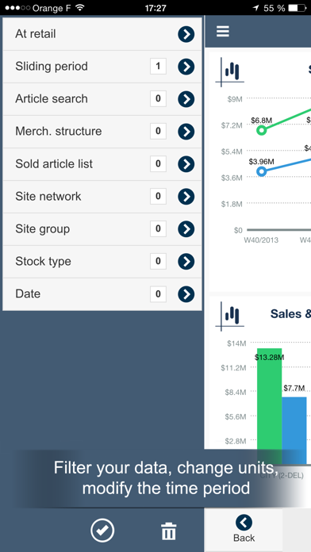Expand the Date arrow
Viewport: 311px width, 552px height.
[x=186, y=294]
